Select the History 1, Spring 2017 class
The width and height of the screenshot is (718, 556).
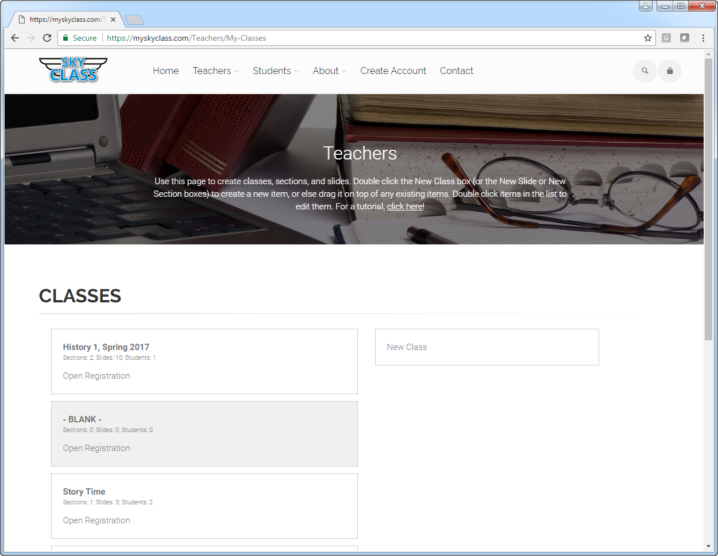pyautogui.click(x=204, y=361)
